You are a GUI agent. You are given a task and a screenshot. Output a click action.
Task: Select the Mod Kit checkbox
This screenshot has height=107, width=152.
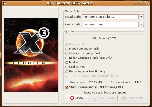(x=67, y=62)
